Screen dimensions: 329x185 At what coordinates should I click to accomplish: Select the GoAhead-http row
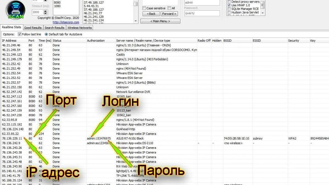click(164, 129)
